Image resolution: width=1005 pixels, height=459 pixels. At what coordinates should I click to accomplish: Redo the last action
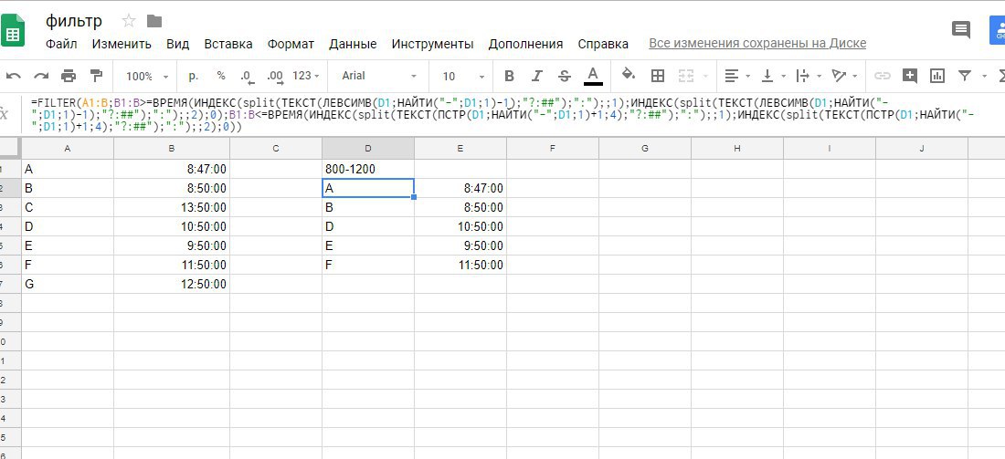tap(41, 76)
